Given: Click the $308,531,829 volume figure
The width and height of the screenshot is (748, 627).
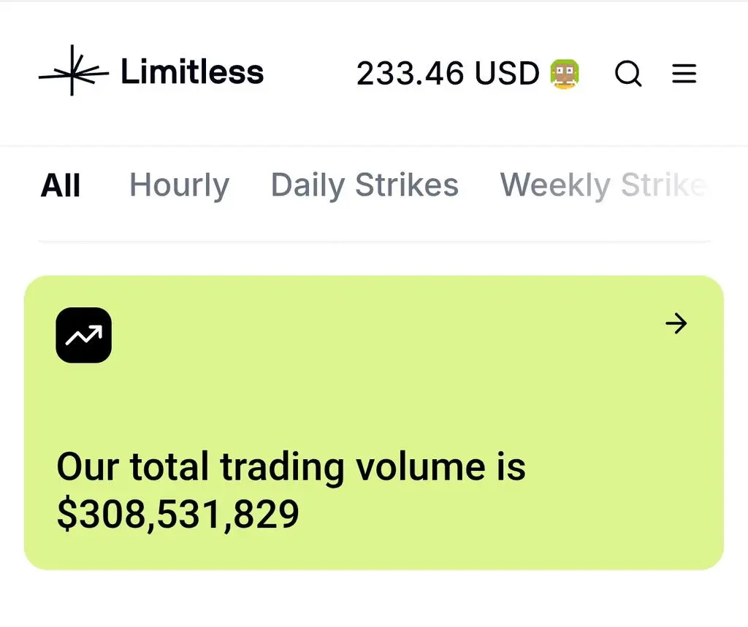Looking at the screenshot, I should click(x=178, y=514).
